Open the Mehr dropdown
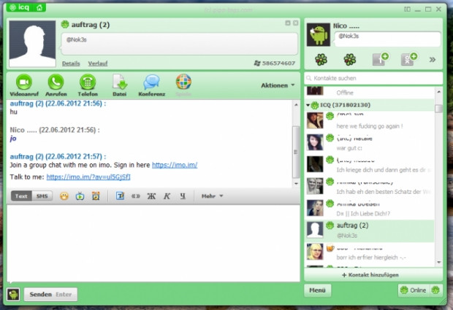 coord(213,196)
